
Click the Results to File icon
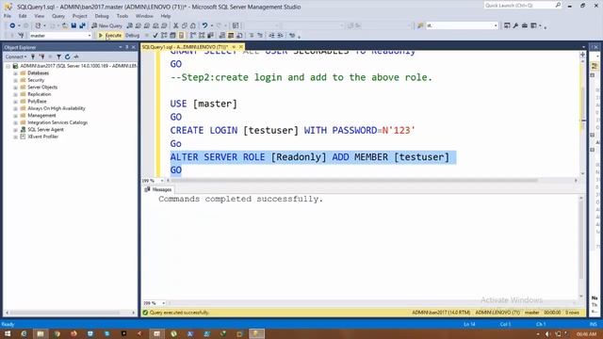(239, 36)
